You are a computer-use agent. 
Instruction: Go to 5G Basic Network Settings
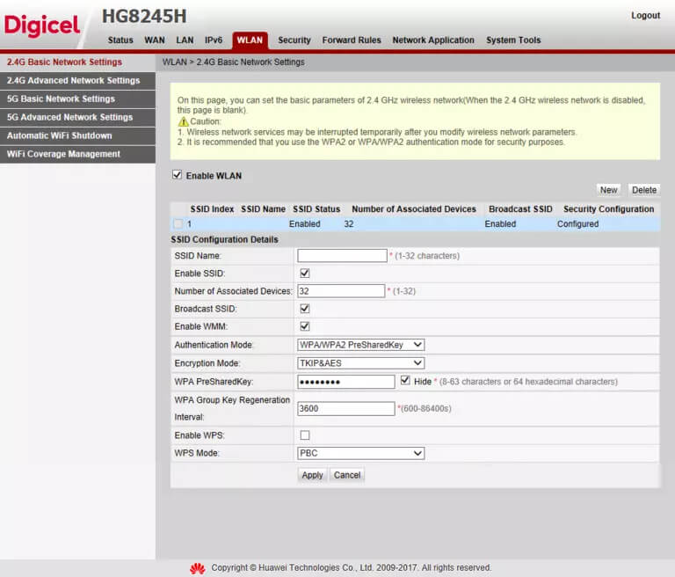tap(61, 99)
